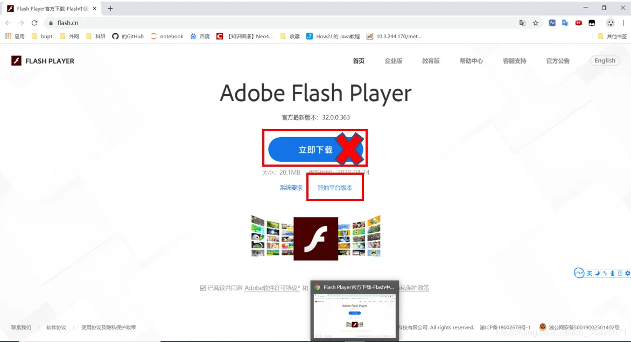Open Chrome's three-dot menu
The height and width of the screenshot is (342, 631).
[623, 23]
